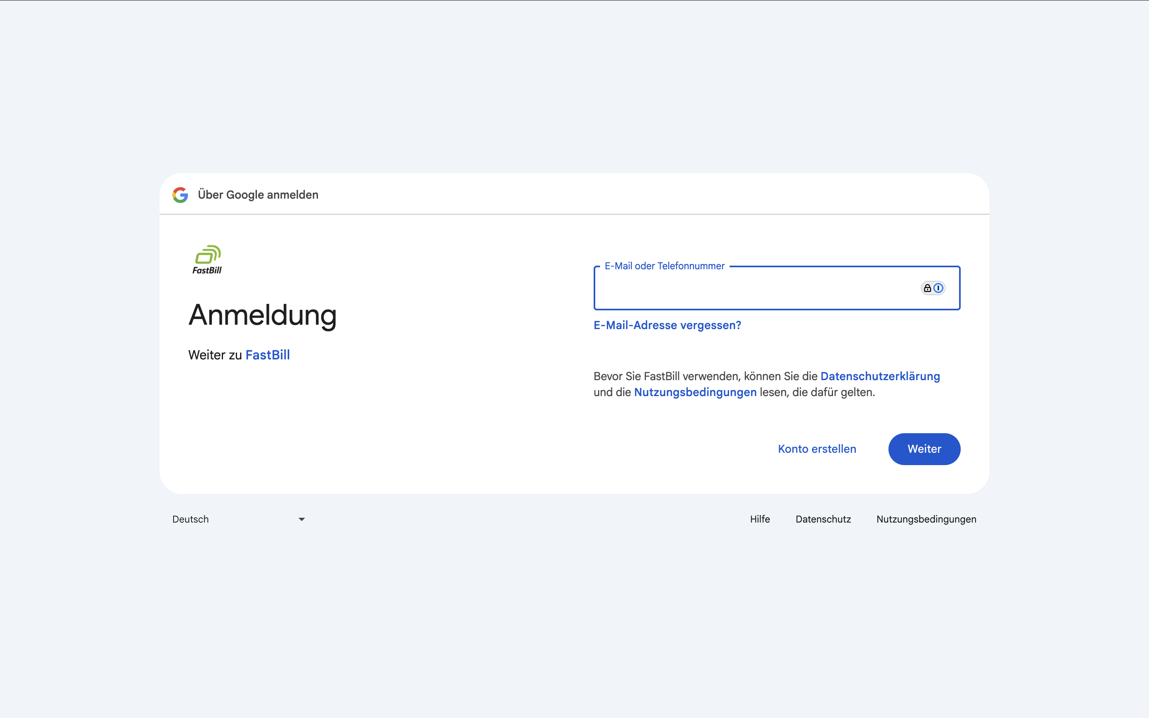Click the "Bevor Sie FastBill verwenden" notice text
This screenshot has height=718, width=1149.
(767, 384)
